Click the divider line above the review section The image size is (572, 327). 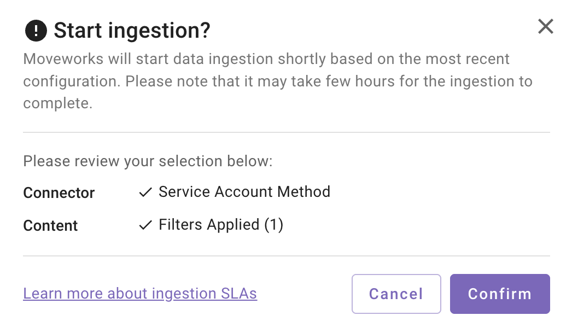point(286,132)
